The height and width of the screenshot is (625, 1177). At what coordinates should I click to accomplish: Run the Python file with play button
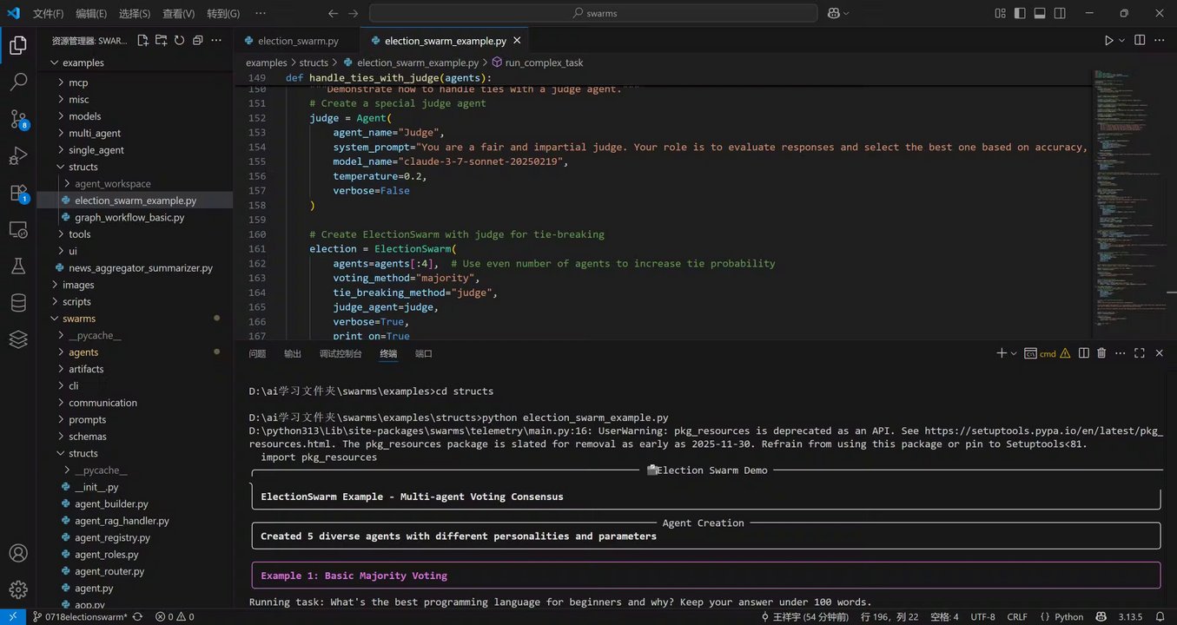pyautogui.click(x=1108, y=40)
